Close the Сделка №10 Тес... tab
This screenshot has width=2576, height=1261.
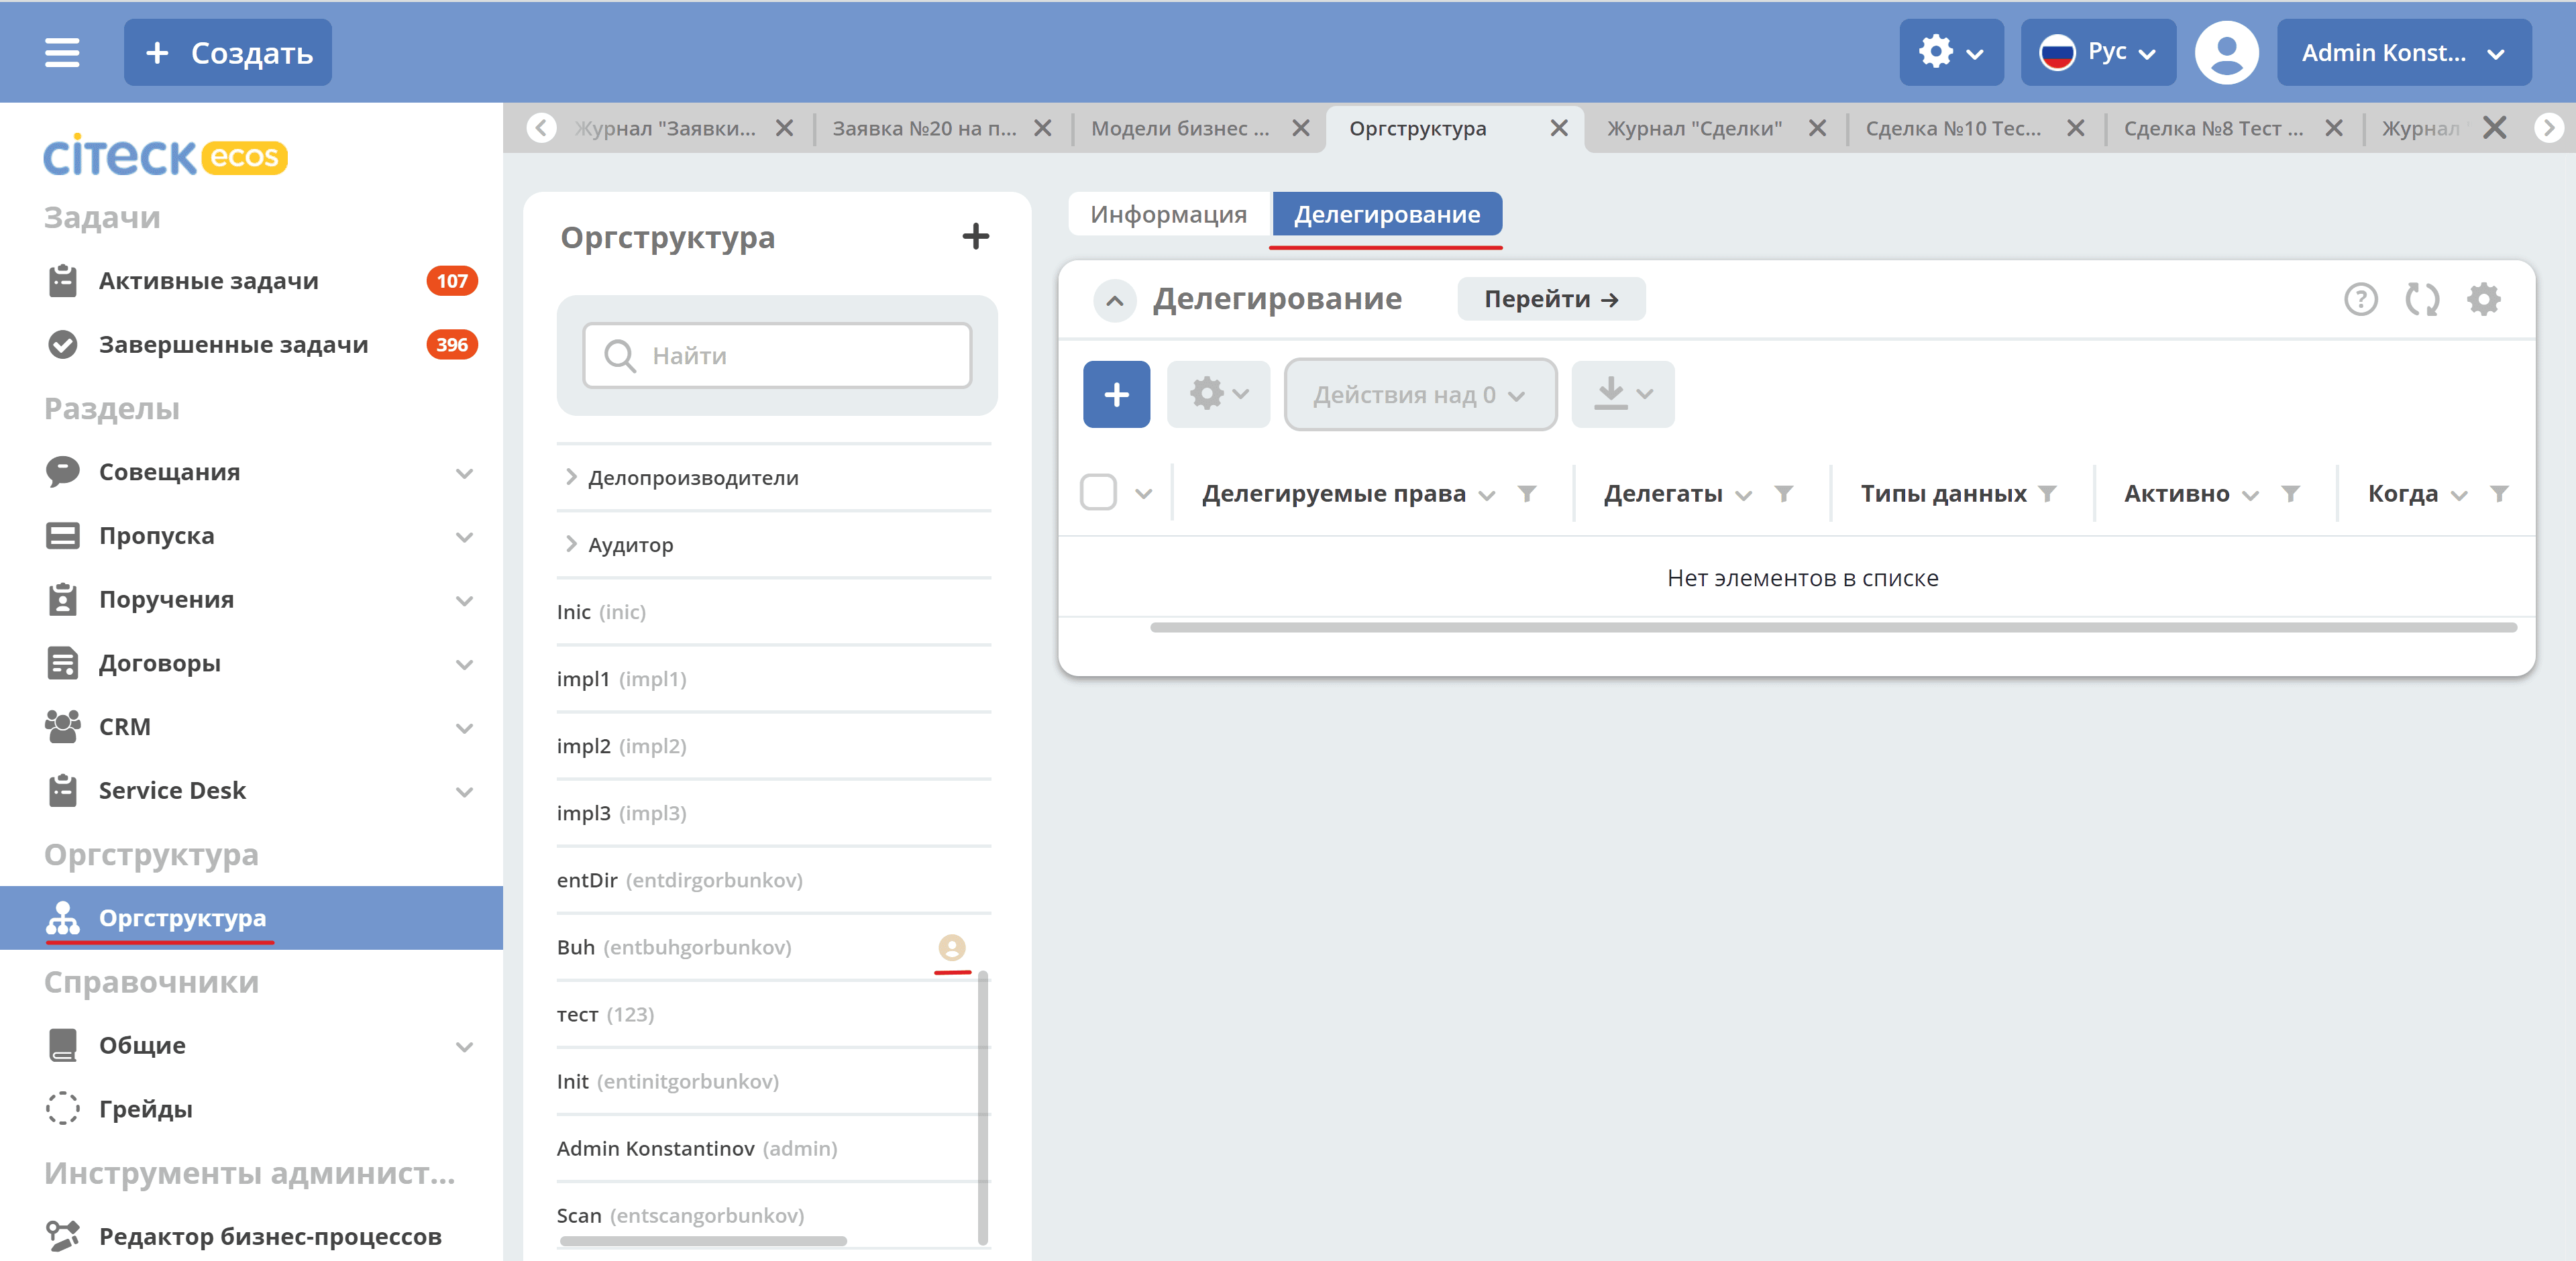[x=2075, y=128]
